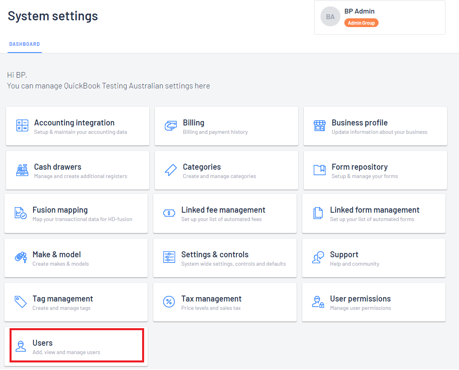Viewport: 459px width, 370px height.
Task: Click the BP Admin user name
Action: click(x=359, y=12)
